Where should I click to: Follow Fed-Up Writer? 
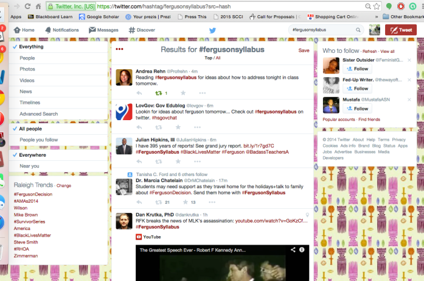[357, 89]
